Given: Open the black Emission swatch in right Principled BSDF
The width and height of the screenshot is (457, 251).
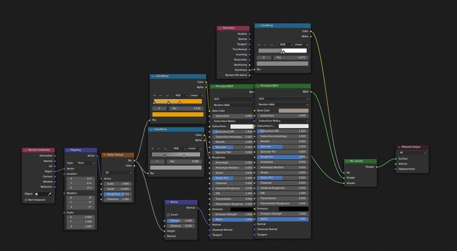Looking at the screenshot, I should (293, 209).
